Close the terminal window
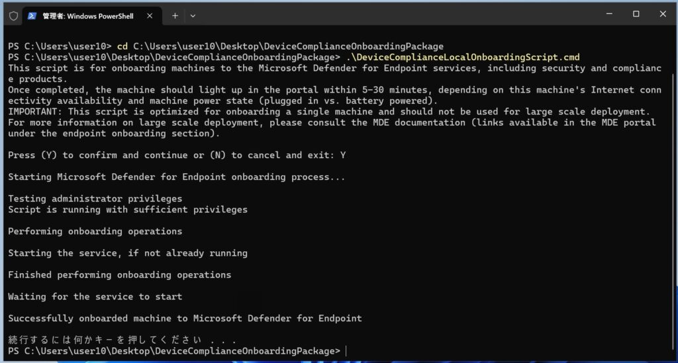The width and height of the screenshot is (678, 363). 663,14
